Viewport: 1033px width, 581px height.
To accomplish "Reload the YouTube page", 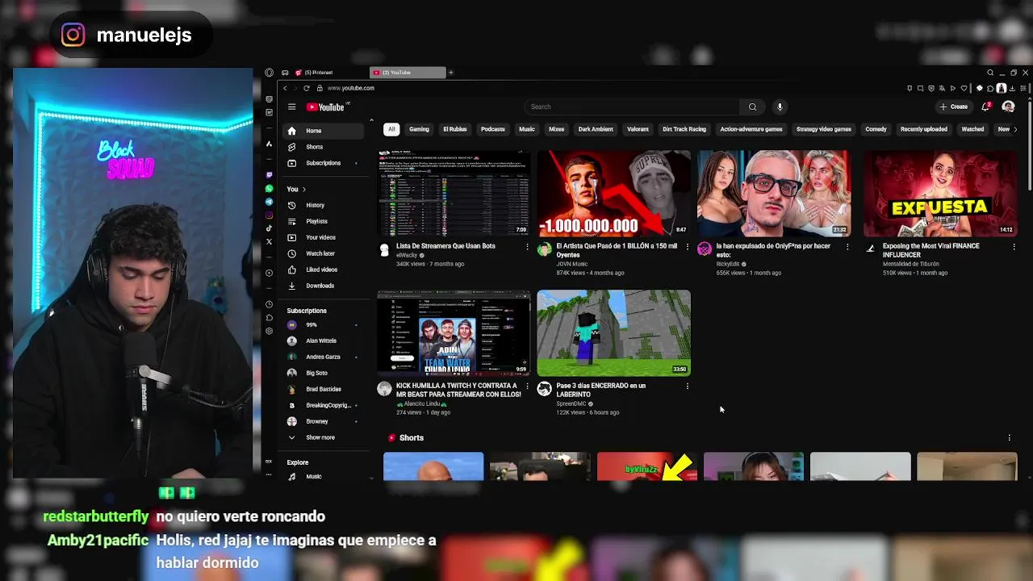I will (306, 88).
